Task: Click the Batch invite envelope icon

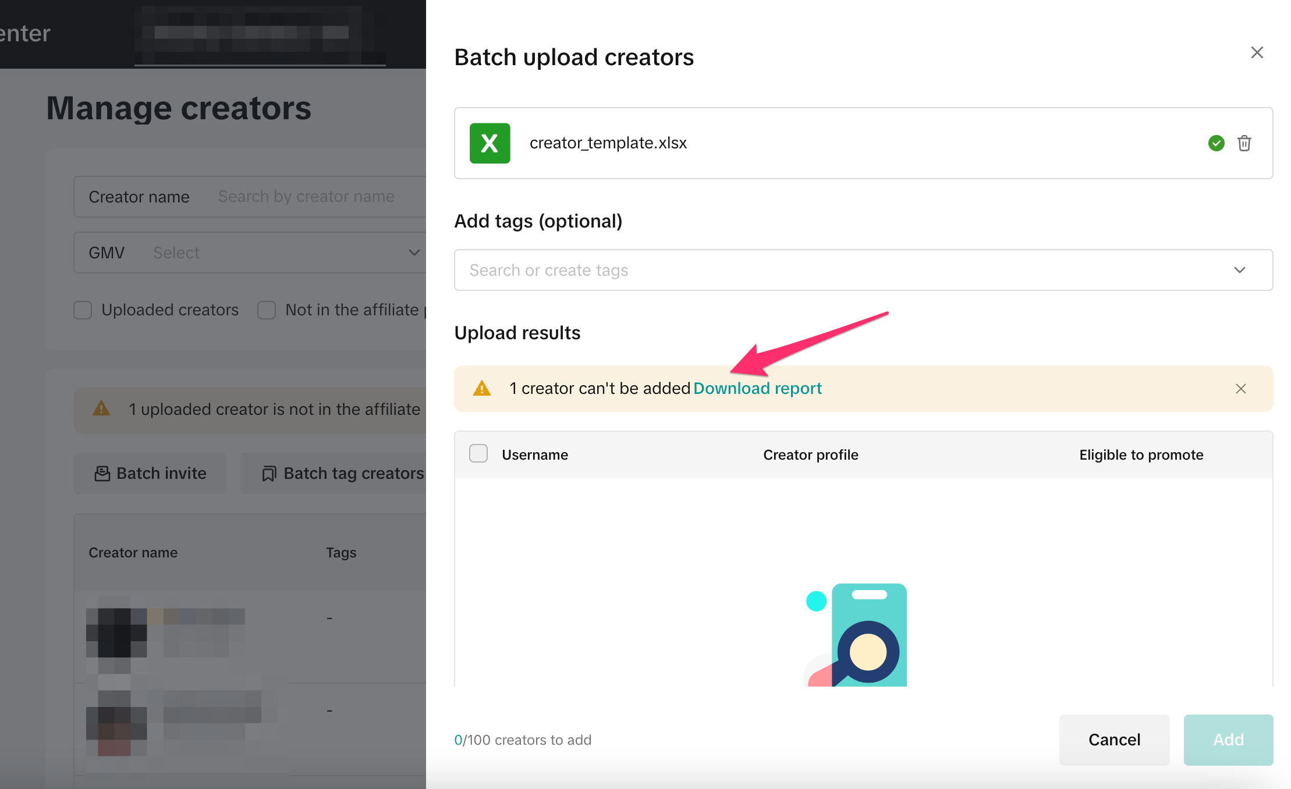Action: click(102, 474)
